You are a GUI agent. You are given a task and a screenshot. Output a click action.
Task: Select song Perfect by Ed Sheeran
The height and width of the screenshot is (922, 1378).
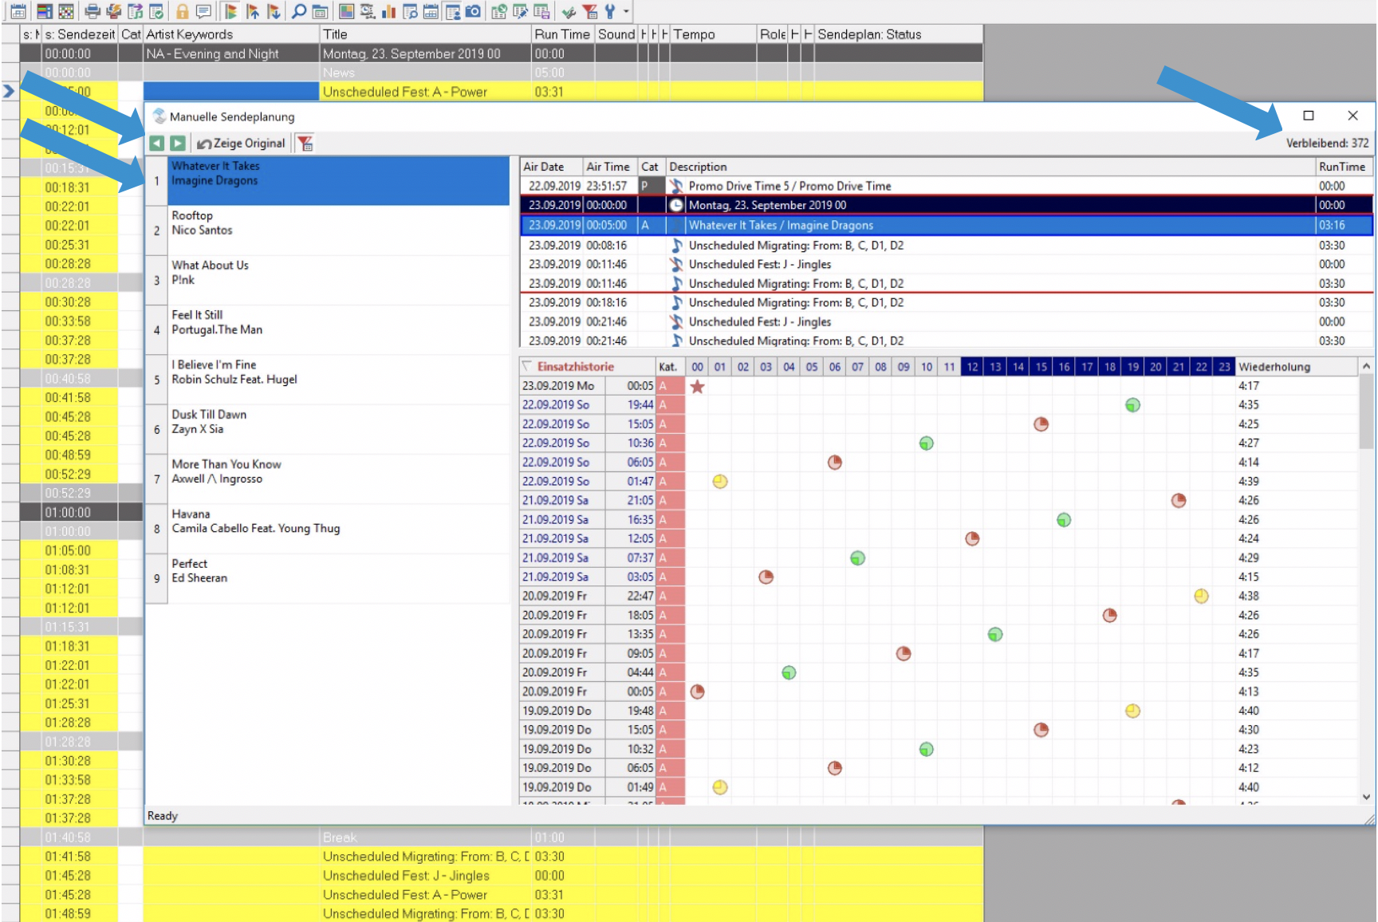pos(327,578)
